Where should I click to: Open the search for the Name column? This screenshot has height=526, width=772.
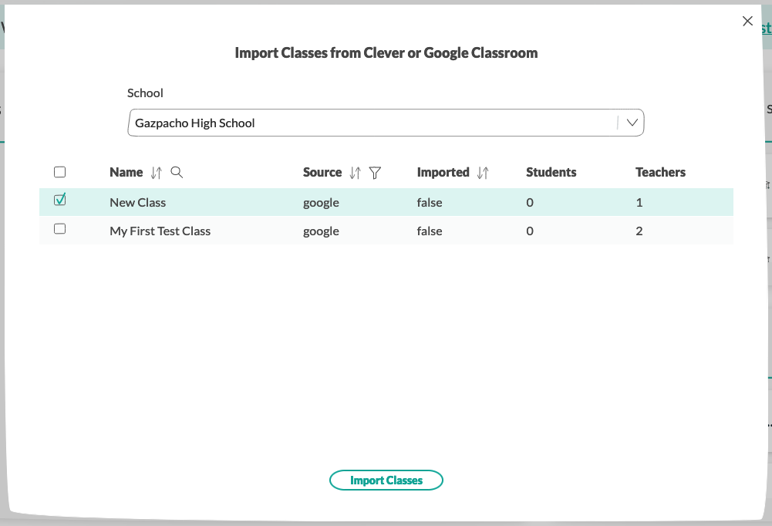point(177,173)
